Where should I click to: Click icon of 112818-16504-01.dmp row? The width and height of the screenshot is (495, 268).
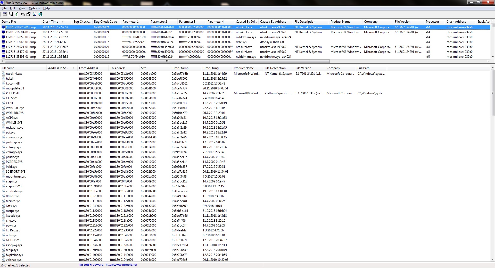[3, 32]
